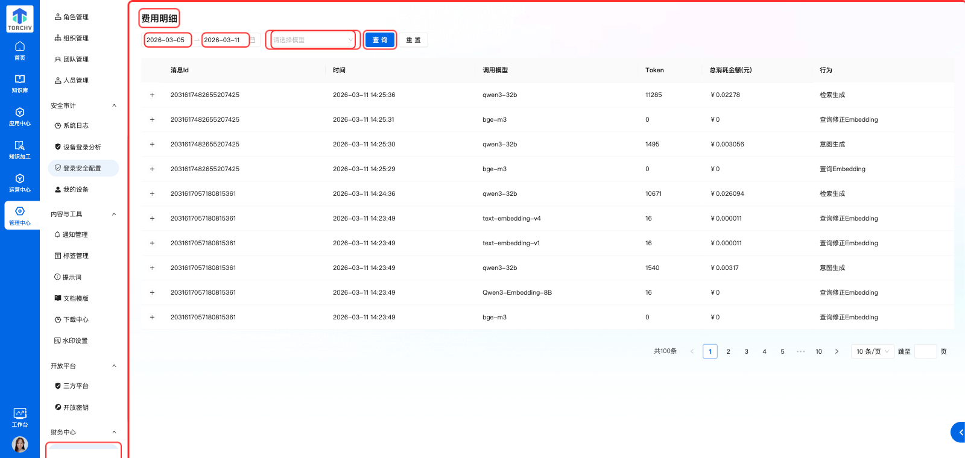Go to page 3 in pagination
Viewport: 965px width, 458px height.
(746, 351)
